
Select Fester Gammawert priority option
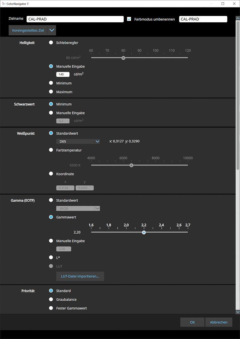click(51, 308)
